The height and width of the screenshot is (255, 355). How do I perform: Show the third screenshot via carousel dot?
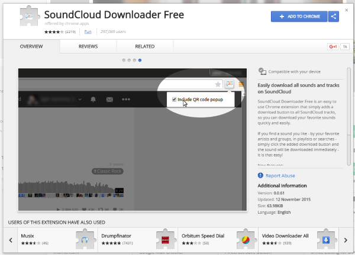click(134, 60)
